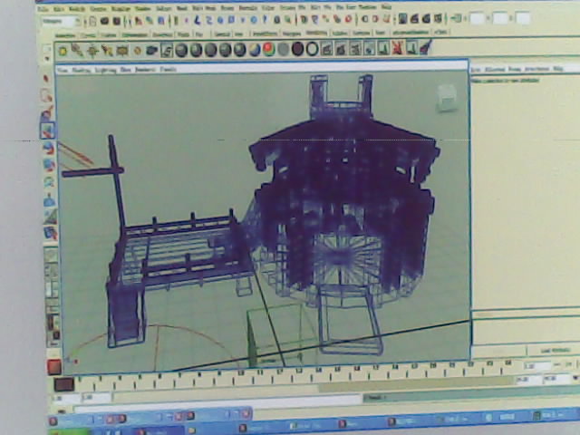
Task: Click the dark sphere shelf icon
Action: click(x=298, y=49)
